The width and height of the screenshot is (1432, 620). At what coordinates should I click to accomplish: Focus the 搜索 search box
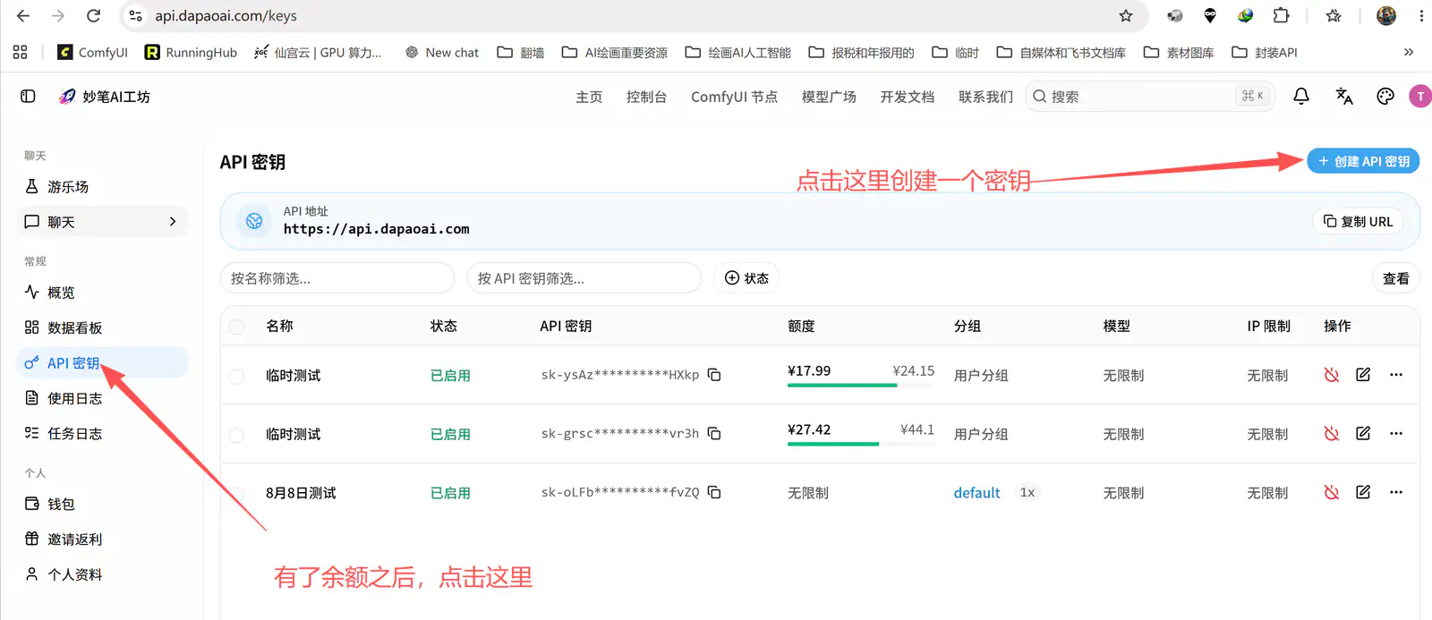(1151, 96)
